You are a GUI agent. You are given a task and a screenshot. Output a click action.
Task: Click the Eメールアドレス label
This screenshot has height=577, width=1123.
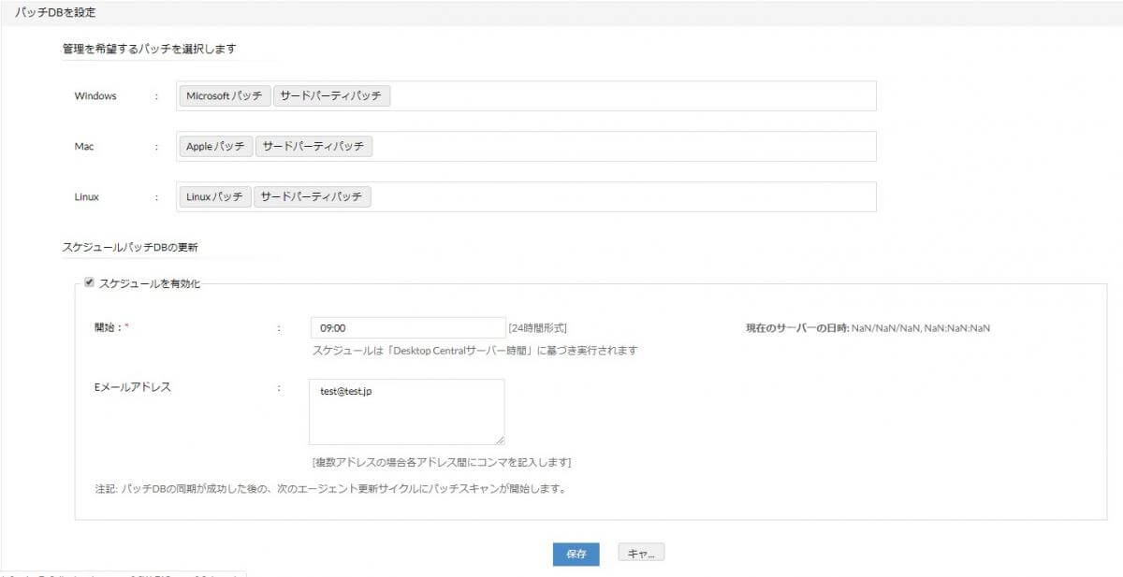point(133,387)
